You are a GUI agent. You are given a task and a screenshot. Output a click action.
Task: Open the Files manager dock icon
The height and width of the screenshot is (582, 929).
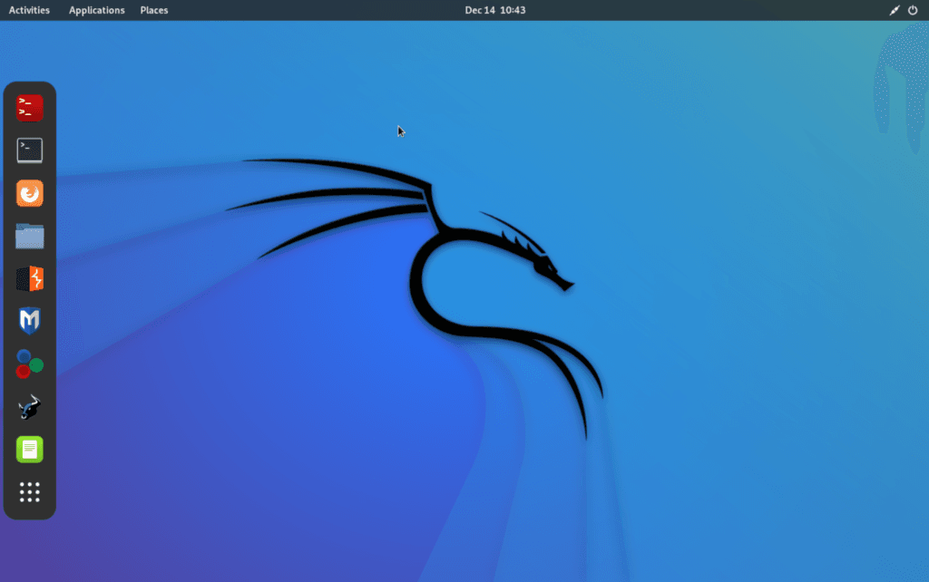click(x=29, y=236)
